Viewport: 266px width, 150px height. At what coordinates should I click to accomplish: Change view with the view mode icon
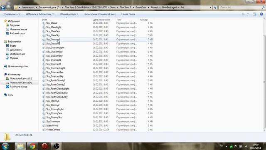coord(244,14)
